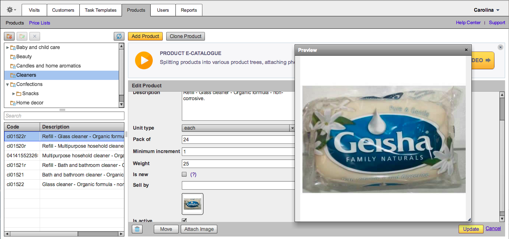Open the Support link
The width and height of the screenshot is (509, 239).
497,22
